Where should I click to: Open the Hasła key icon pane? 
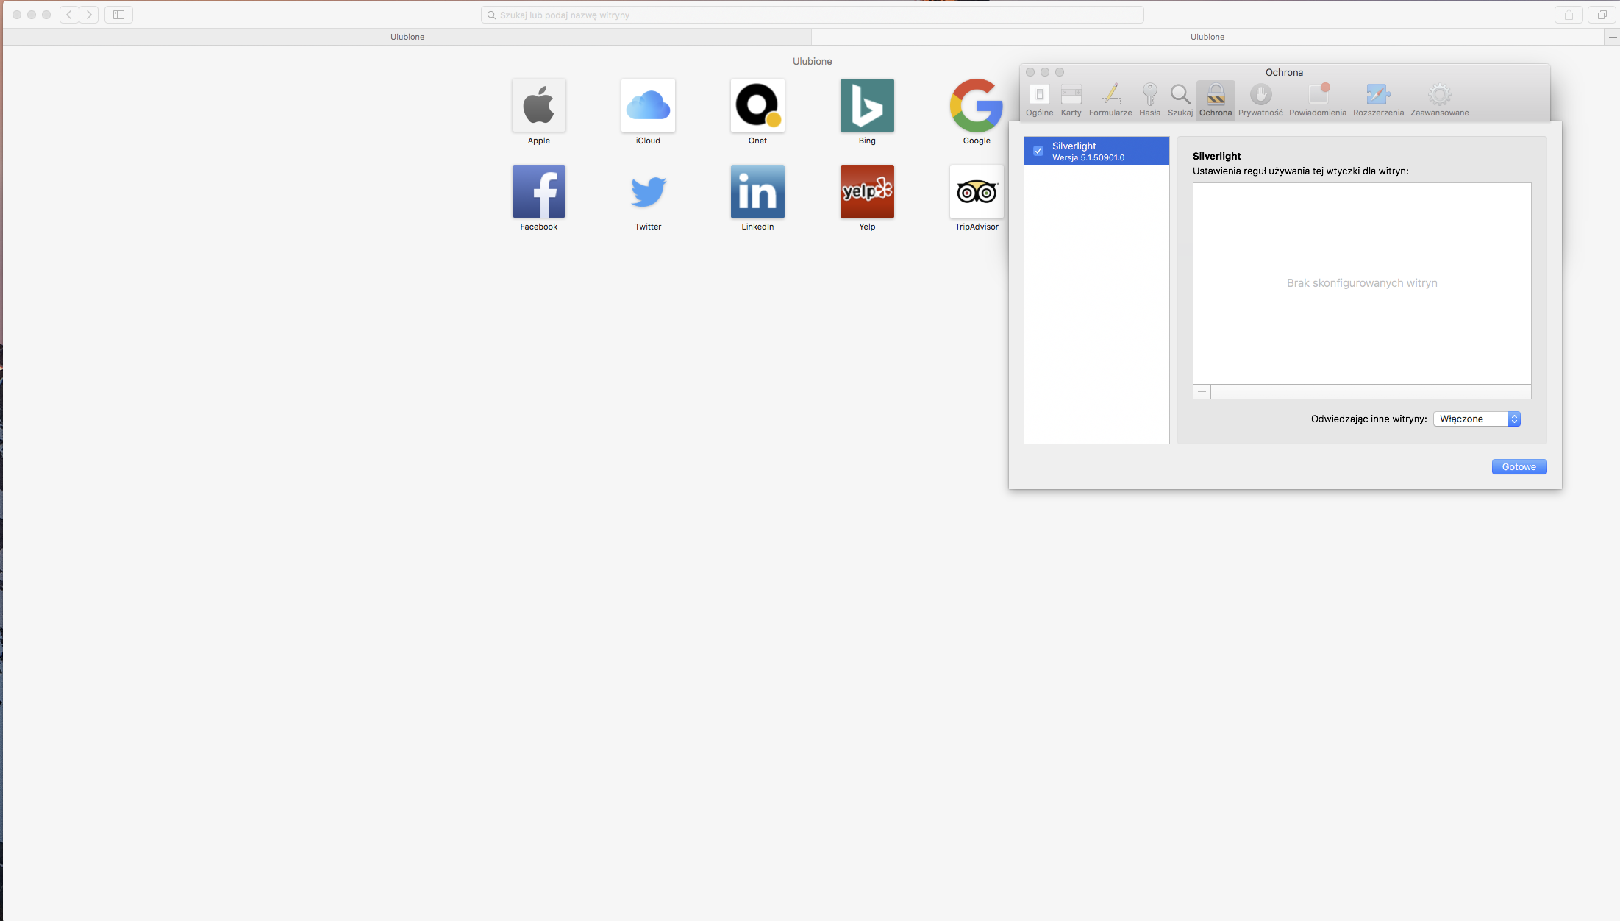point(1149,100)
